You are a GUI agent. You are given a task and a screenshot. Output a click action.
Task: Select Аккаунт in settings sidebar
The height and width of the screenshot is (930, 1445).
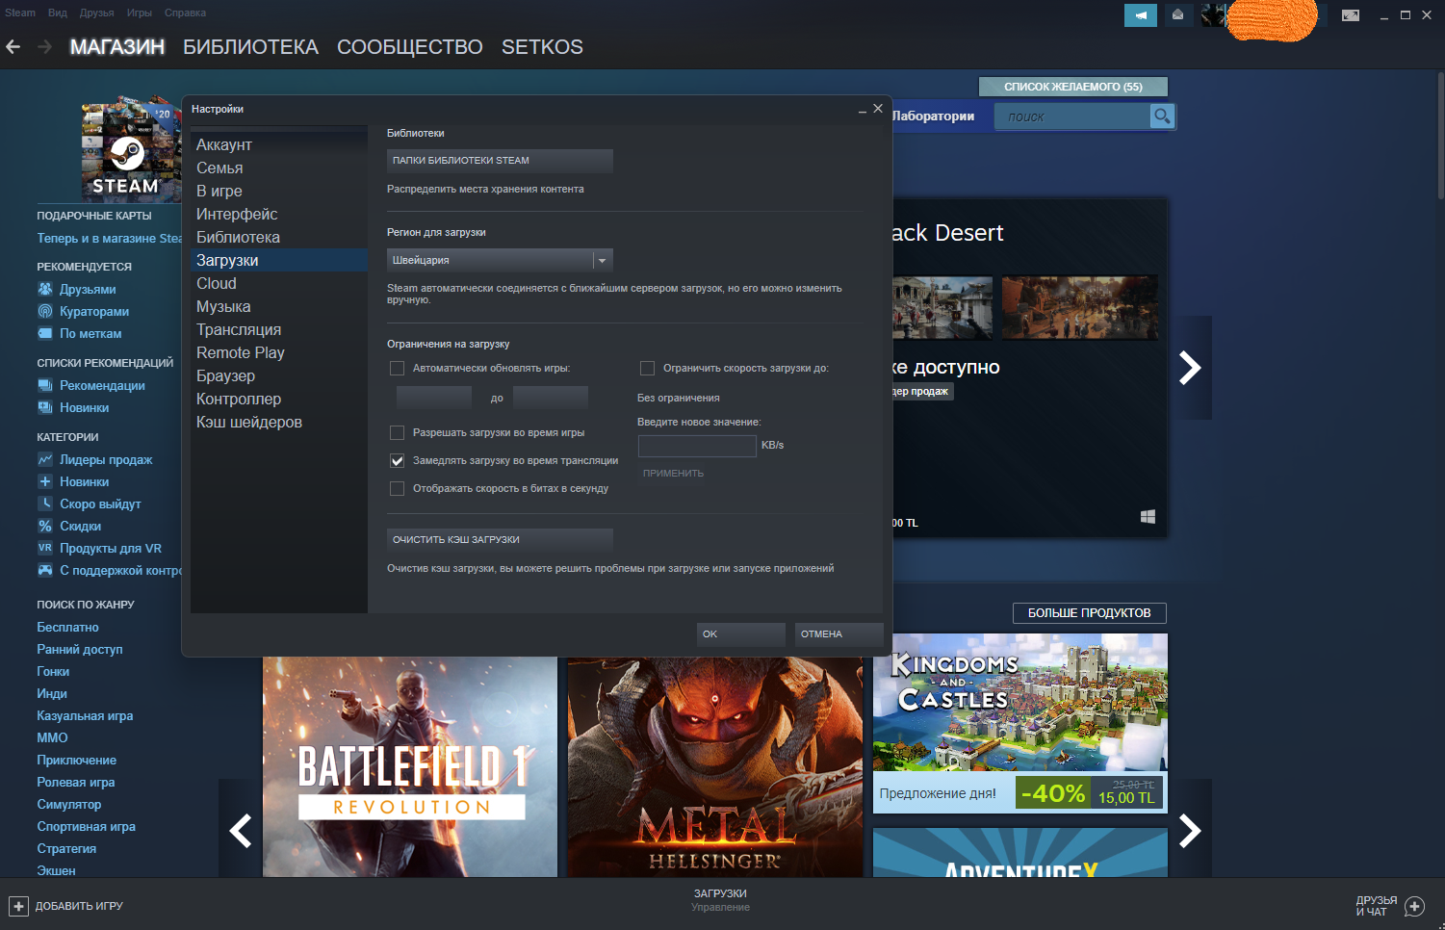pos(279,144)
